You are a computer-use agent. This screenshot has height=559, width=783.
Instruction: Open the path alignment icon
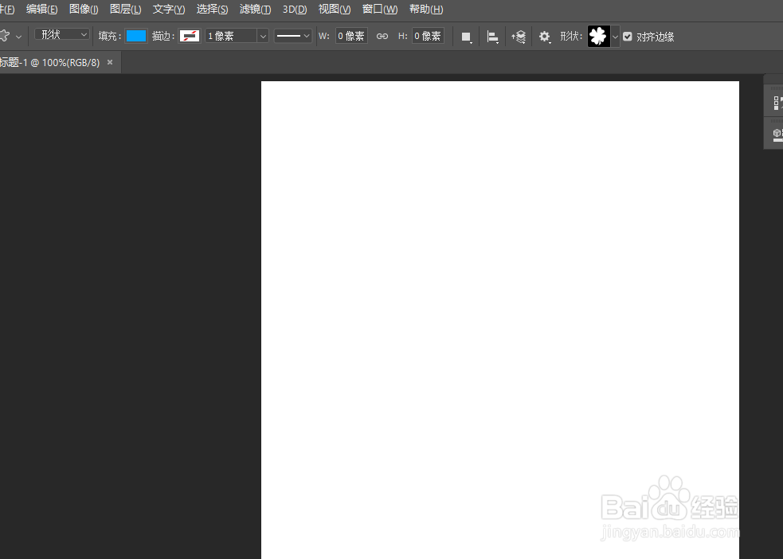pyautogui.click(x=492, y=37)
